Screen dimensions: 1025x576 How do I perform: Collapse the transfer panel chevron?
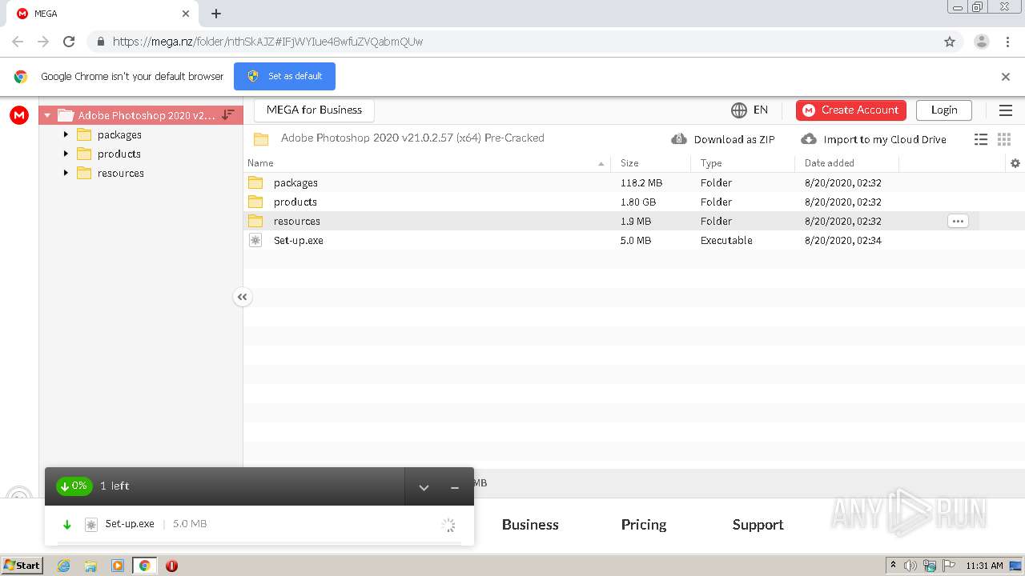424,487
